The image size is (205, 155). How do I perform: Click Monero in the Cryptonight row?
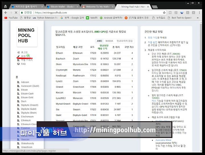click(77, 70)
